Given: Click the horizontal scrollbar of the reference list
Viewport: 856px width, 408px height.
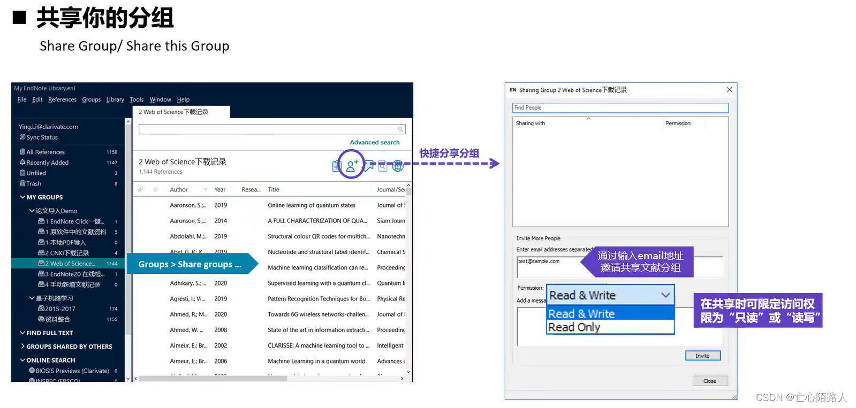Looking at the screenshot, I should point(213,378).
